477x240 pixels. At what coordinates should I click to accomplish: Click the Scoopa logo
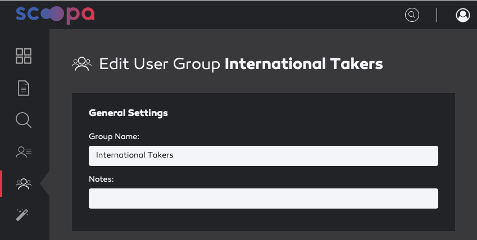pos(55,15)
